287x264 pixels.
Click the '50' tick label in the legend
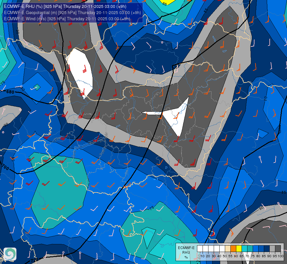tap(225, 256)
